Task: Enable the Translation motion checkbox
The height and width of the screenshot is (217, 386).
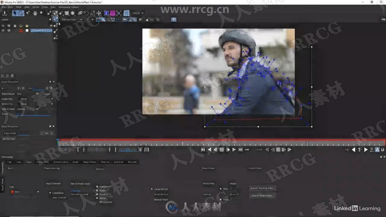Action: coord(97,187)
